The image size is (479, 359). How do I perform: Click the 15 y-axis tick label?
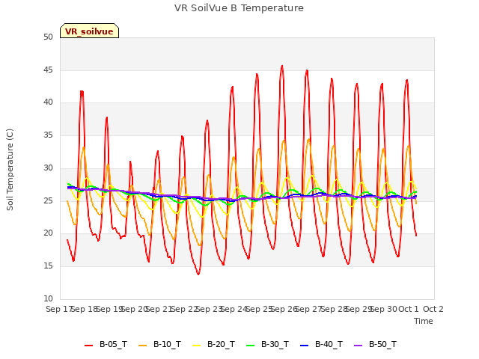48,266
